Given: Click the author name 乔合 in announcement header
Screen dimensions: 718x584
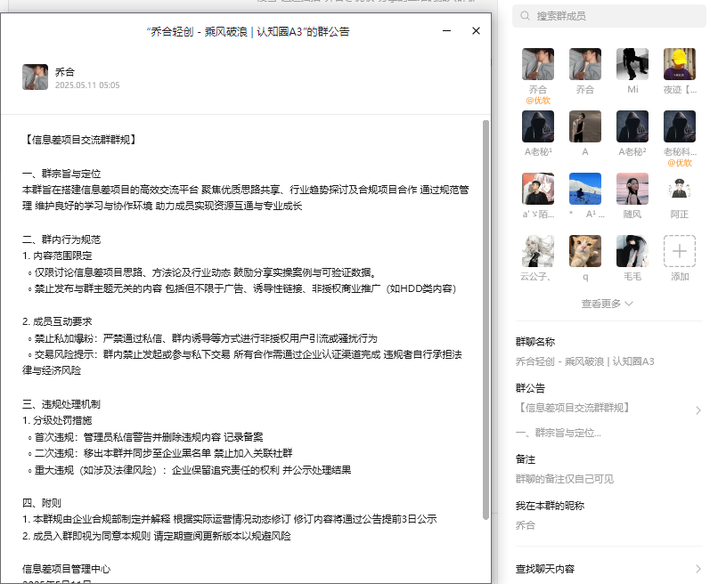Looking at the screenshot, I should click(x=64, y=72).
